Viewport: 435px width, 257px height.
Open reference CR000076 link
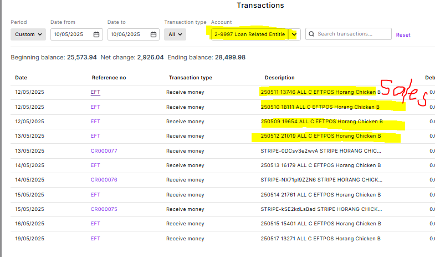pos(104,180)
